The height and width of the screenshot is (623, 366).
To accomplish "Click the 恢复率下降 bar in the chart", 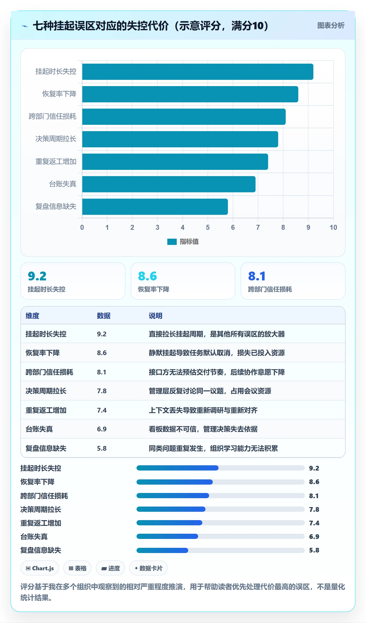I will 190,94.
